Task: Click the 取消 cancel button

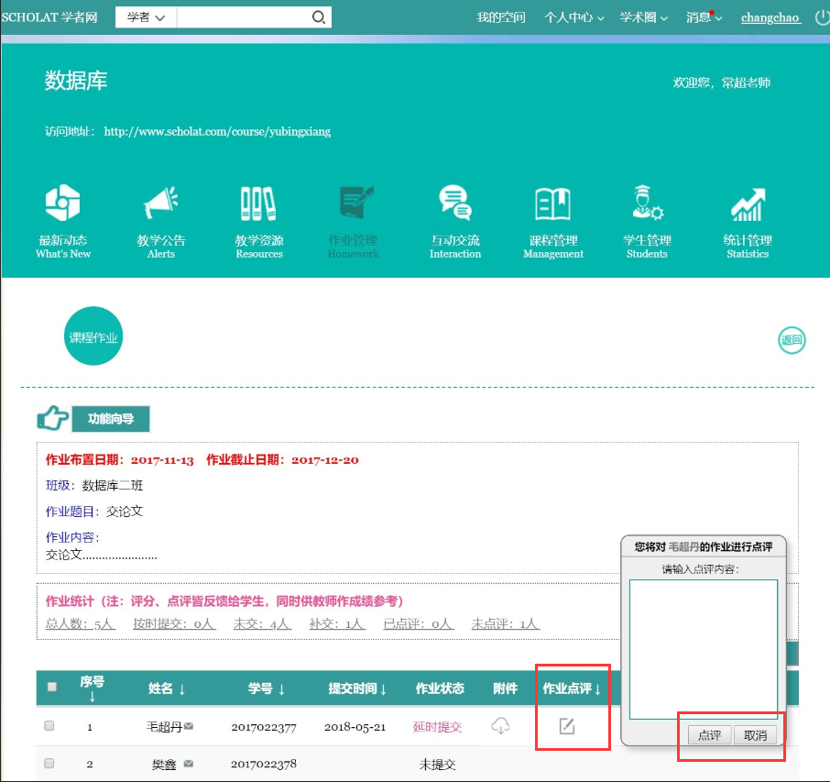Action: (x=756, y=734)
